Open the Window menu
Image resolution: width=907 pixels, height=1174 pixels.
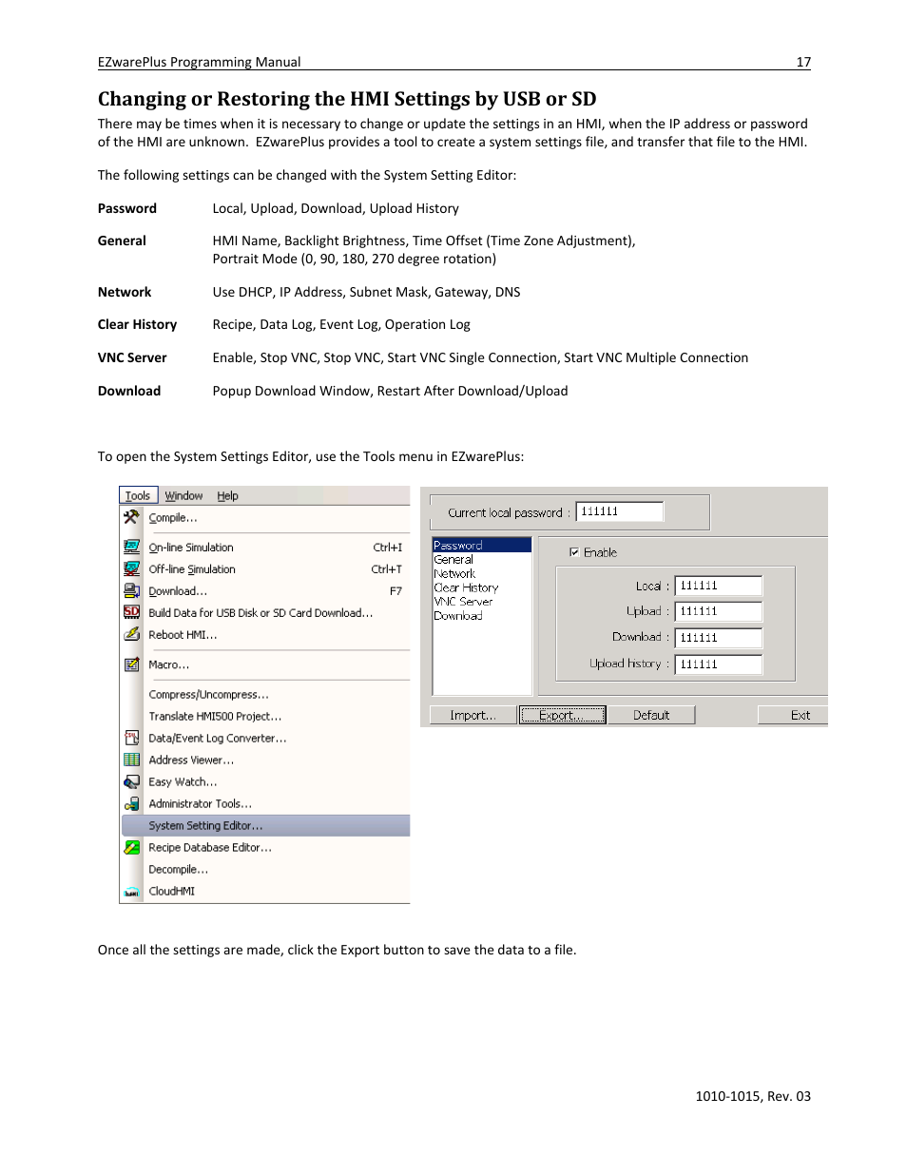click(183, 495)
